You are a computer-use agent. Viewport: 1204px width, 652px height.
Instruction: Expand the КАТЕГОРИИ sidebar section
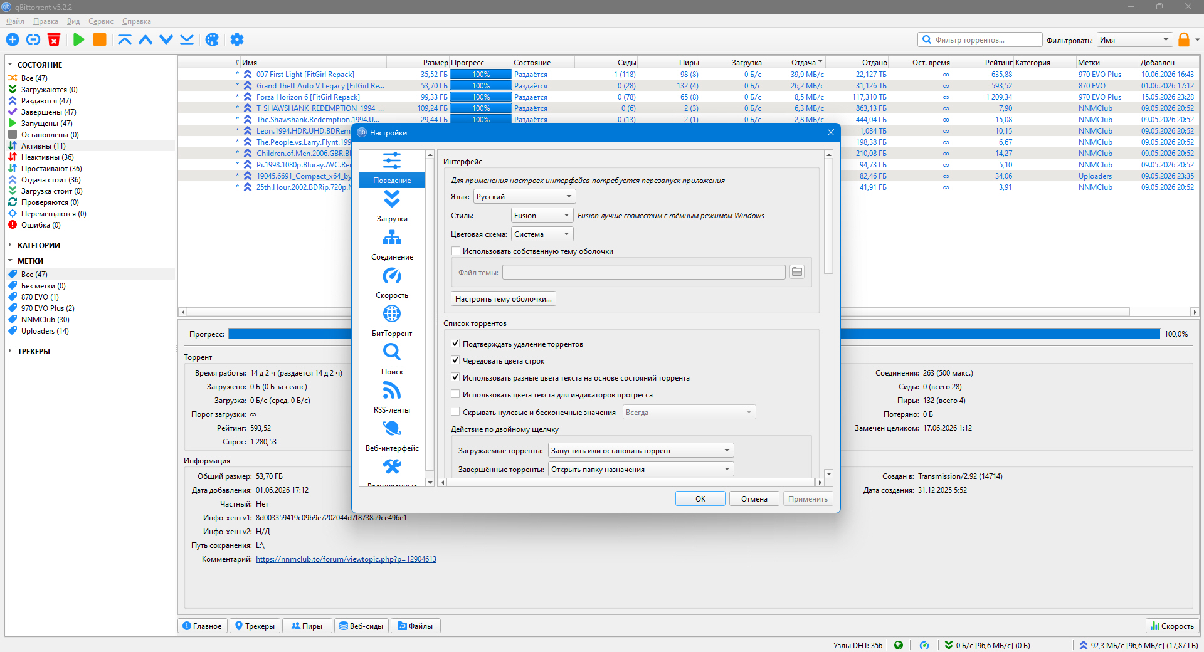10,245
